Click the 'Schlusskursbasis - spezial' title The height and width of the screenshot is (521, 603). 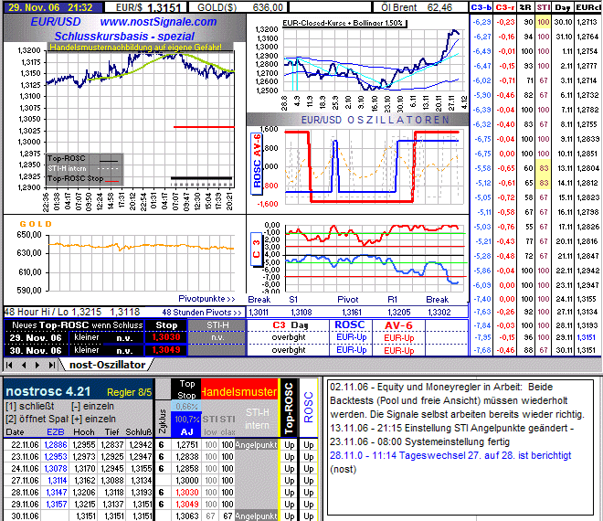[x=124, y=37]
